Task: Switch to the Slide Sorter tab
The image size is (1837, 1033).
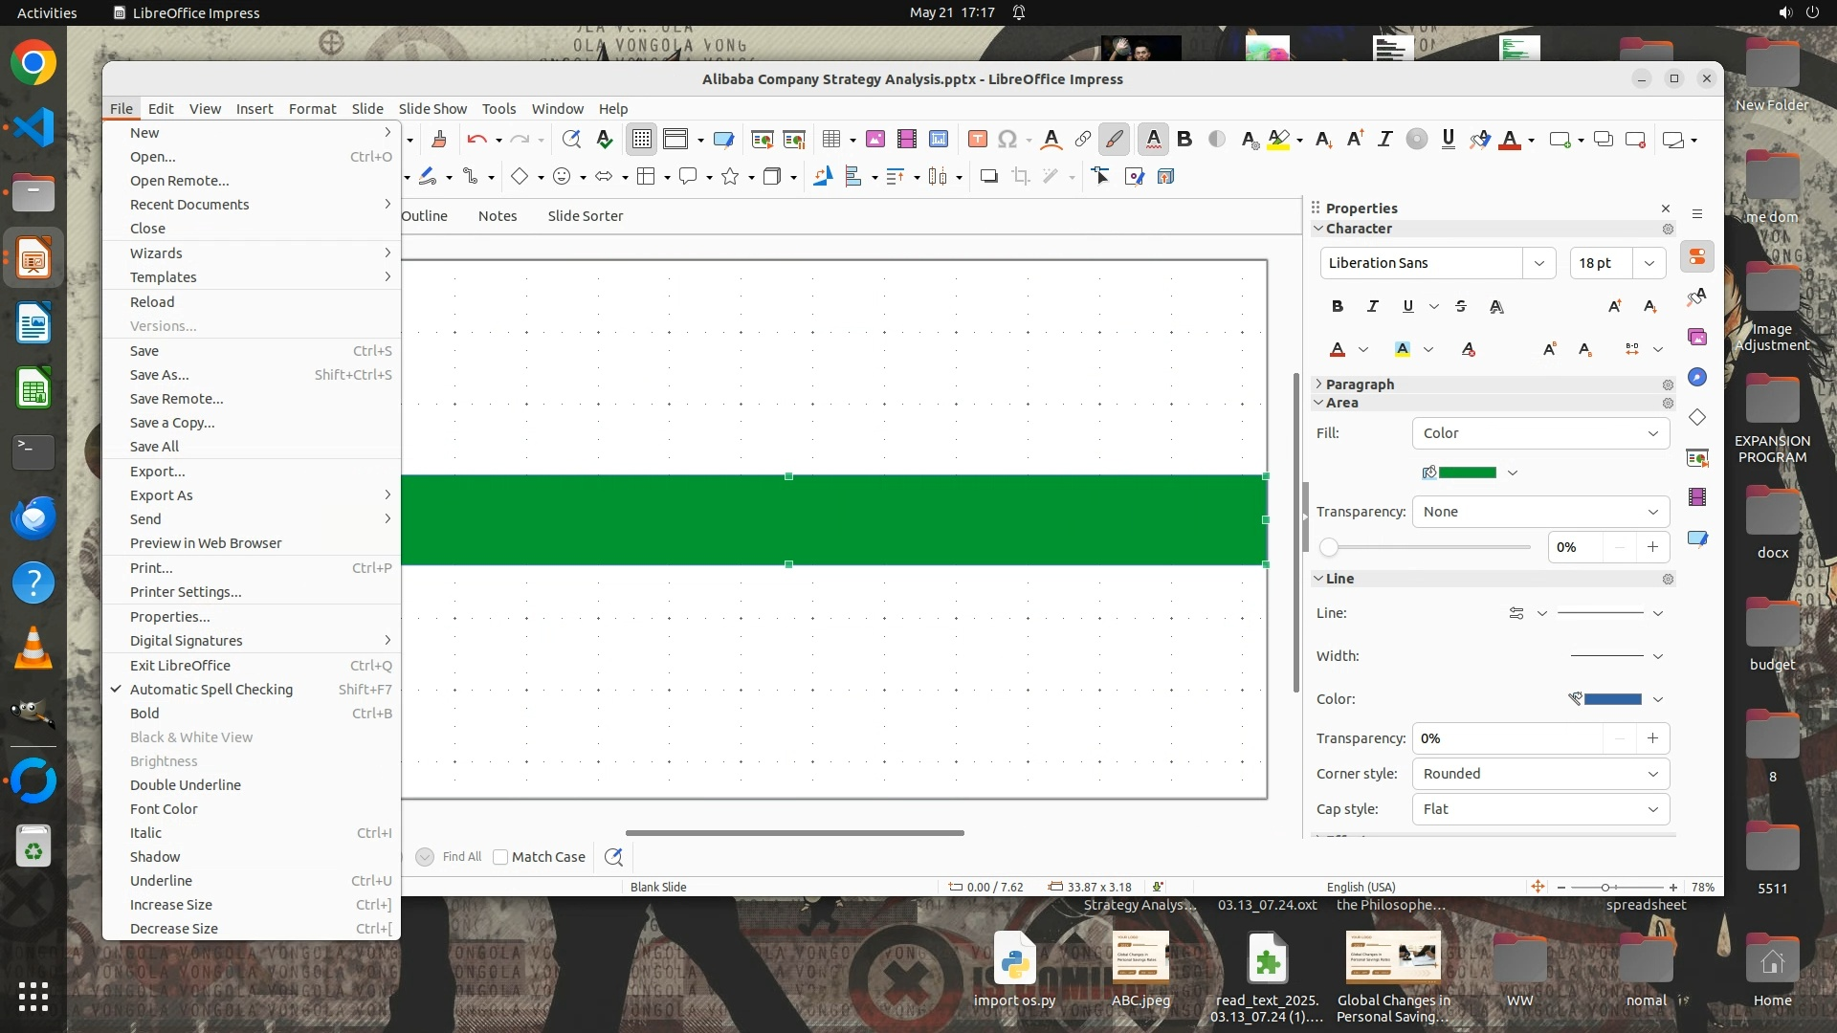Action: pyautogui.click(x=585, y=216)
